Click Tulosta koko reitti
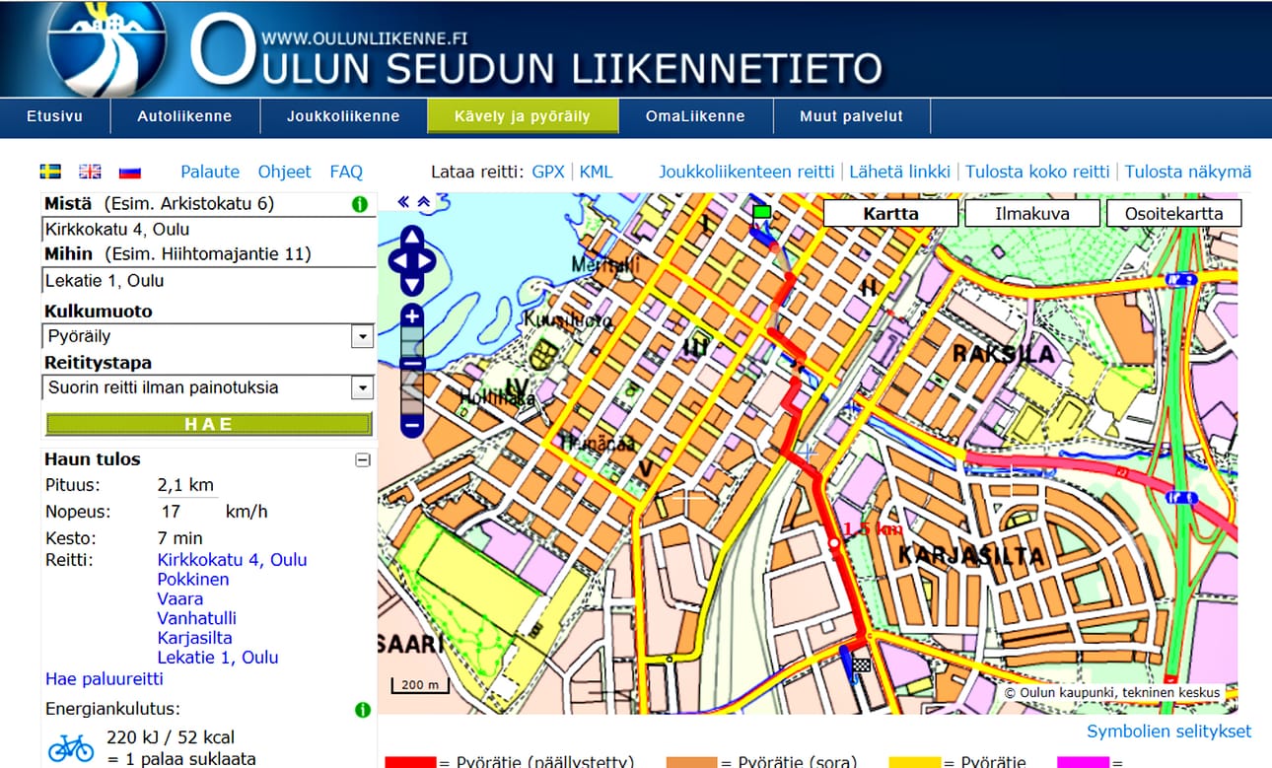 point(1037,172)
